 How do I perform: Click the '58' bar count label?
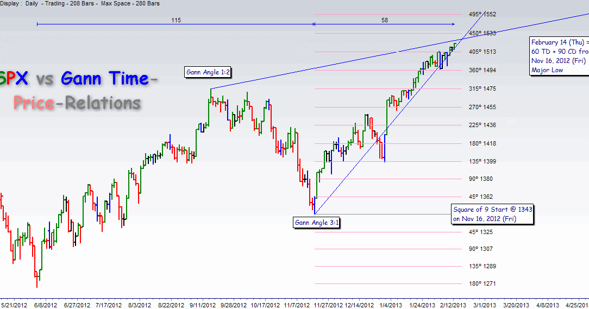click(385, 20)
